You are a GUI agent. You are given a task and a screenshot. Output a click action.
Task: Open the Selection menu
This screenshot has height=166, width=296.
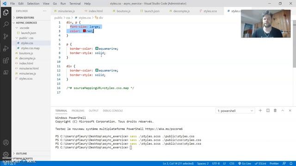click(33, 3)
